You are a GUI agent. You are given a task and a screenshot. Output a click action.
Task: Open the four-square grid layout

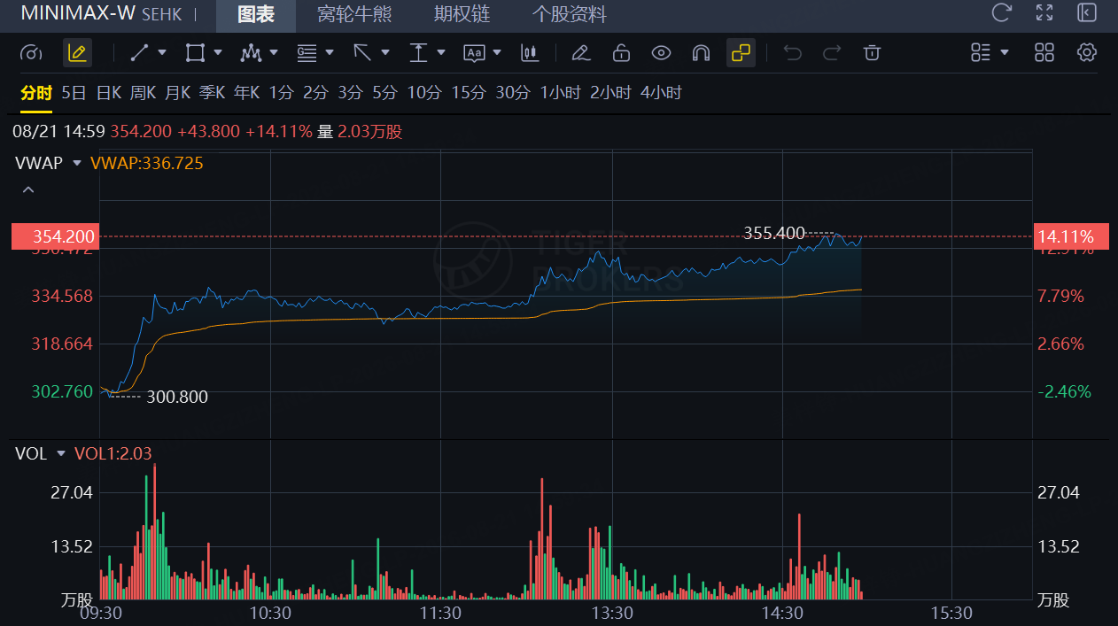click(1044, 53)
